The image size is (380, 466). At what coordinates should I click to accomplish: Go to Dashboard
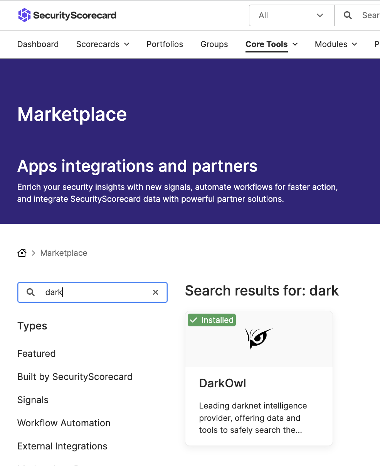pyautogui.click(x=38, y=44)
